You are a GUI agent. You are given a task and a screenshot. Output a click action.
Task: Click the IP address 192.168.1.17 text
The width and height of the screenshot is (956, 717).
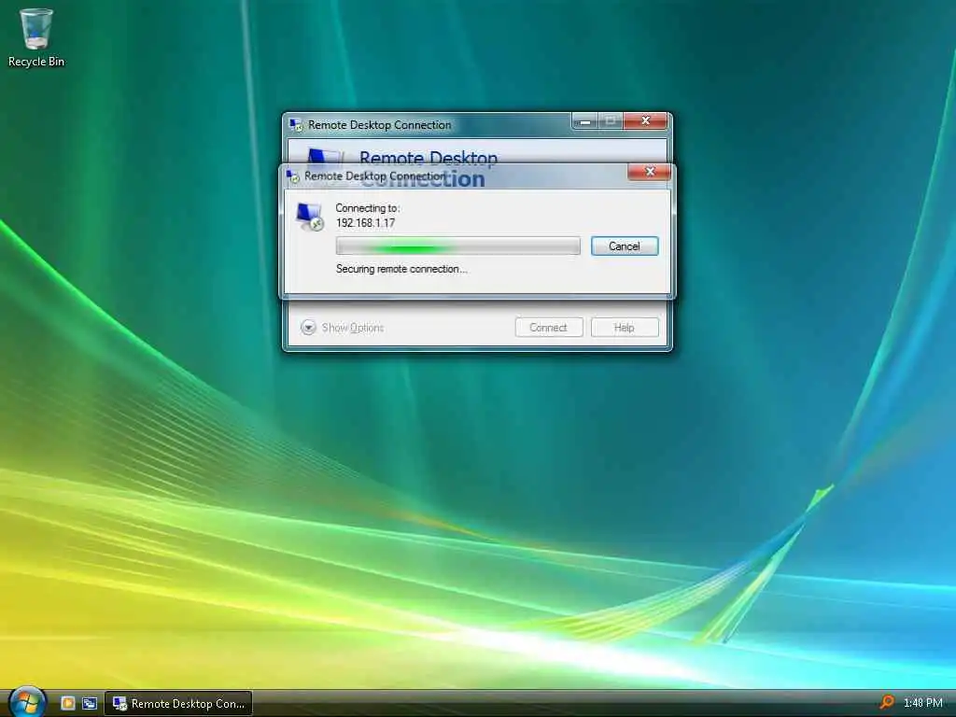click(x=365, y=223)
